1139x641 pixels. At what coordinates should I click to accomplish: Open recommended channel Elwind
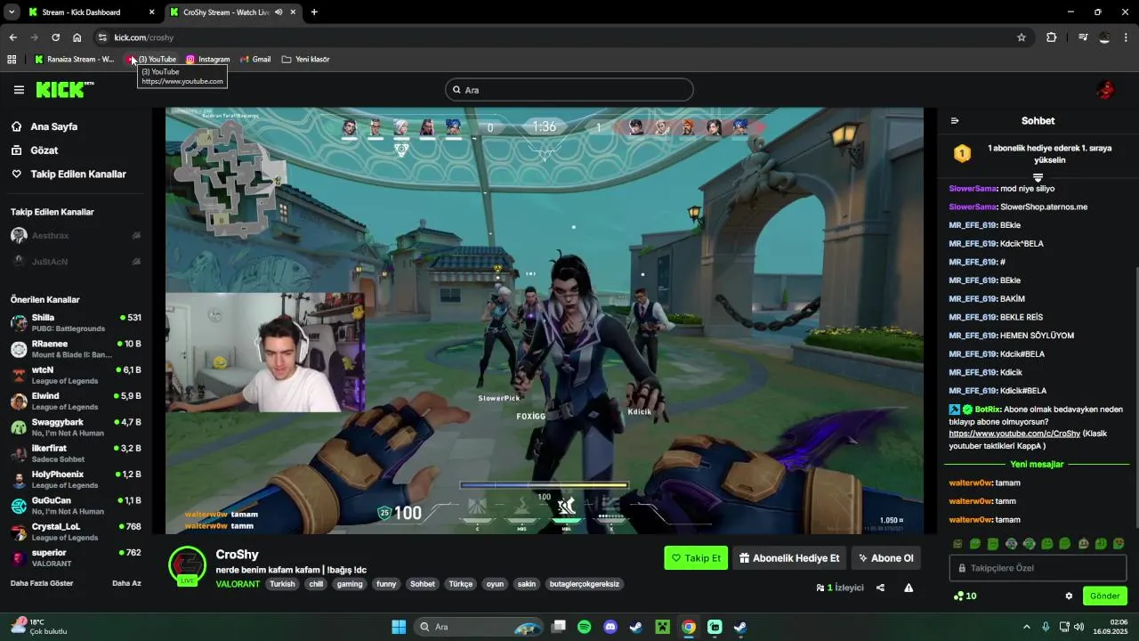point(76,402)
